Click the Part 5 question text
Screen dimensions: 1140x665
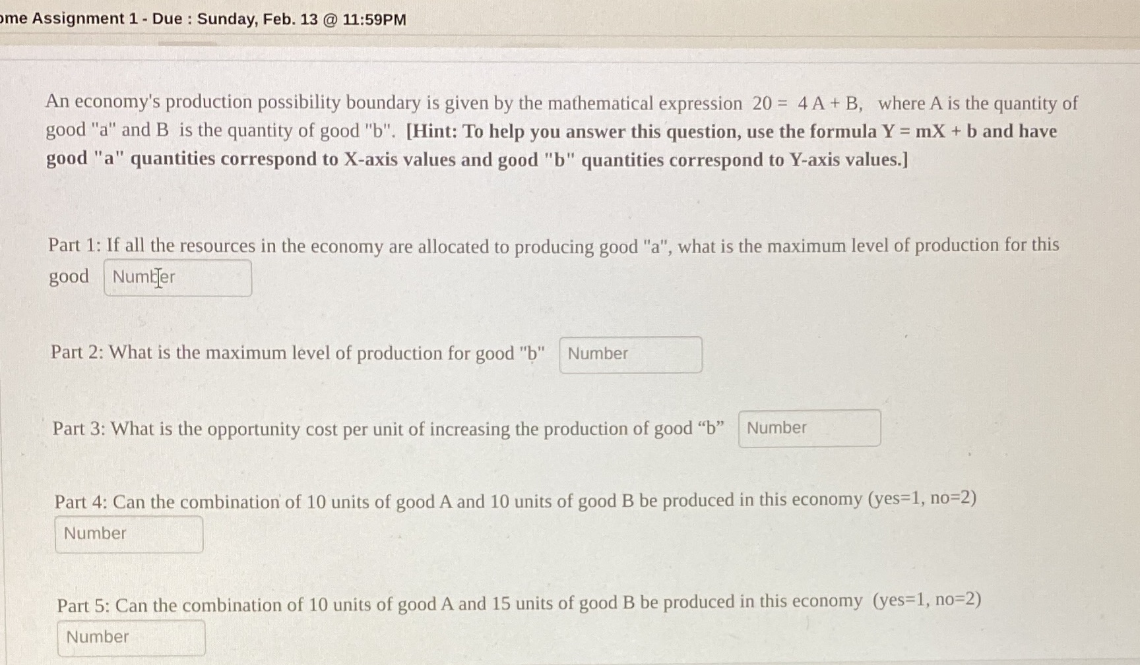(396, 602)
